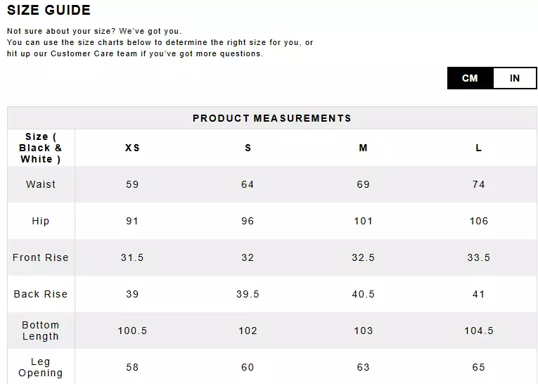538x384 pixels.
Task: Click the Bottom Length row label
Action: [x=41, y=331]
